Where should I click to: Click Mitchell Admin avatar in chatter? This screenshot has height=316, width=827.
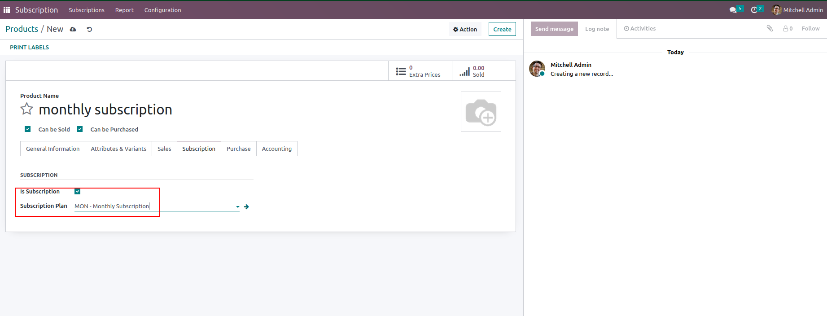[x=537, y=69]
